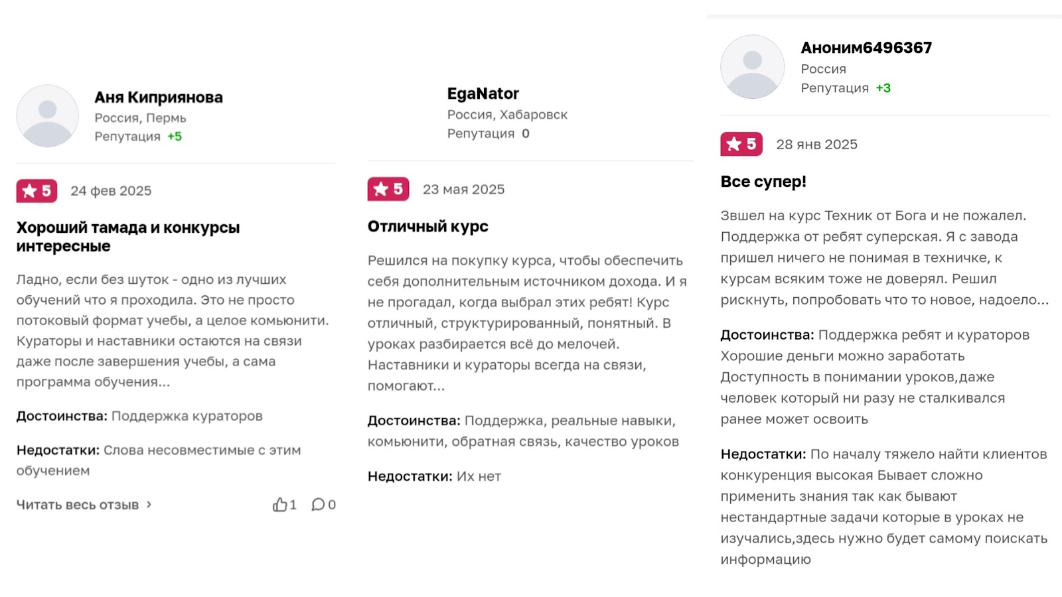This screenshot has height=597, width=1062.
Task: Open the review titled Все супер!
Action: [762, 180]
